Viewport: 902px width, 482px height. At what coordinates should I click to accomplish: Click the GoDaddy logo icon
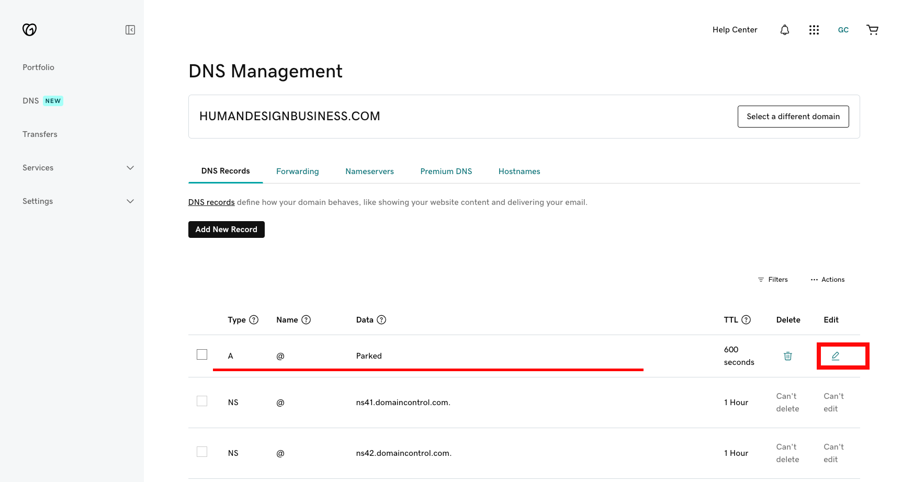(29, 30)
